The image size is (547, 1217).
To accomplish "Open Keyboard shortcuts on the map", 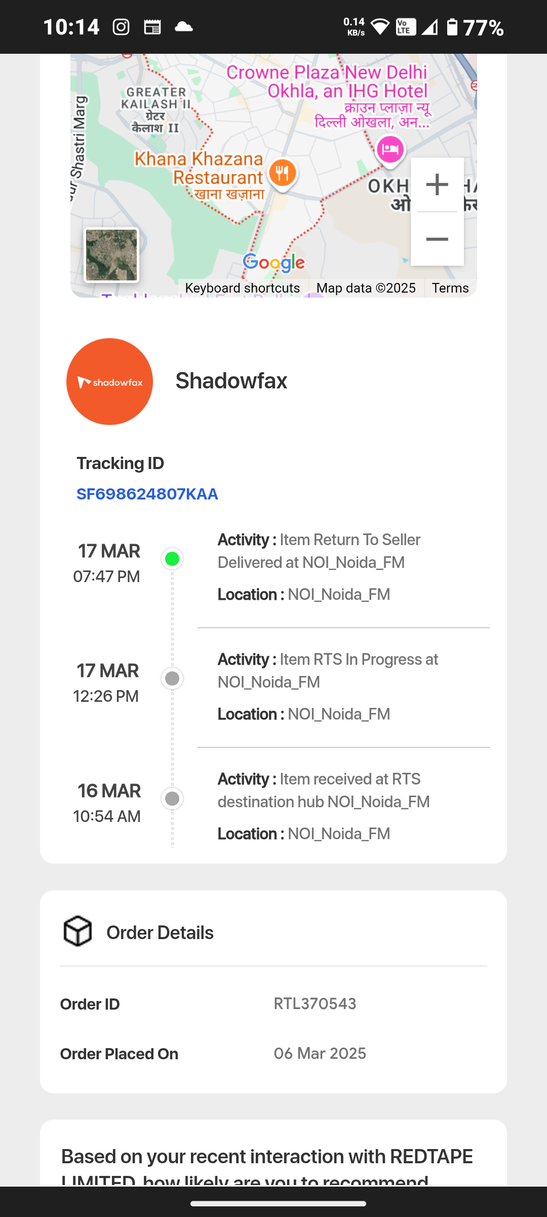I will [242, 288].
